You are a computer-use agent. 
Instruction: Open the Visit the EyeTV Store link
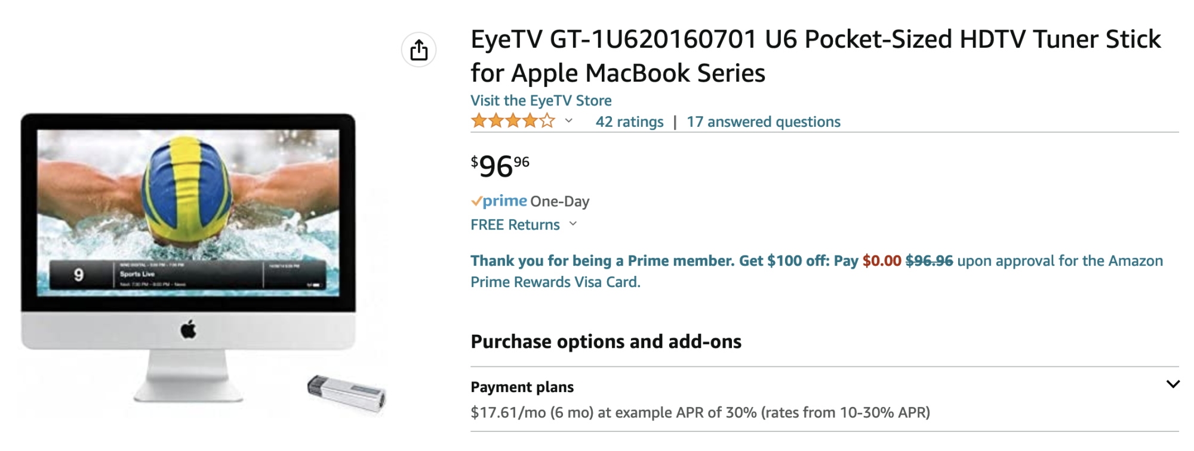point(541,101)
